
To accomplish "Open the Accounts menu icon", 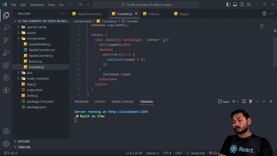I will [6, 131].
